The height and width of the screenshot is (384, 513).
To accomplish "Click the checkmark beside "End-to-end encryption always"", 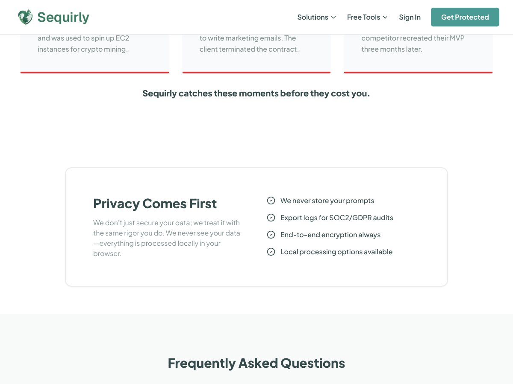I will point(271,235).
